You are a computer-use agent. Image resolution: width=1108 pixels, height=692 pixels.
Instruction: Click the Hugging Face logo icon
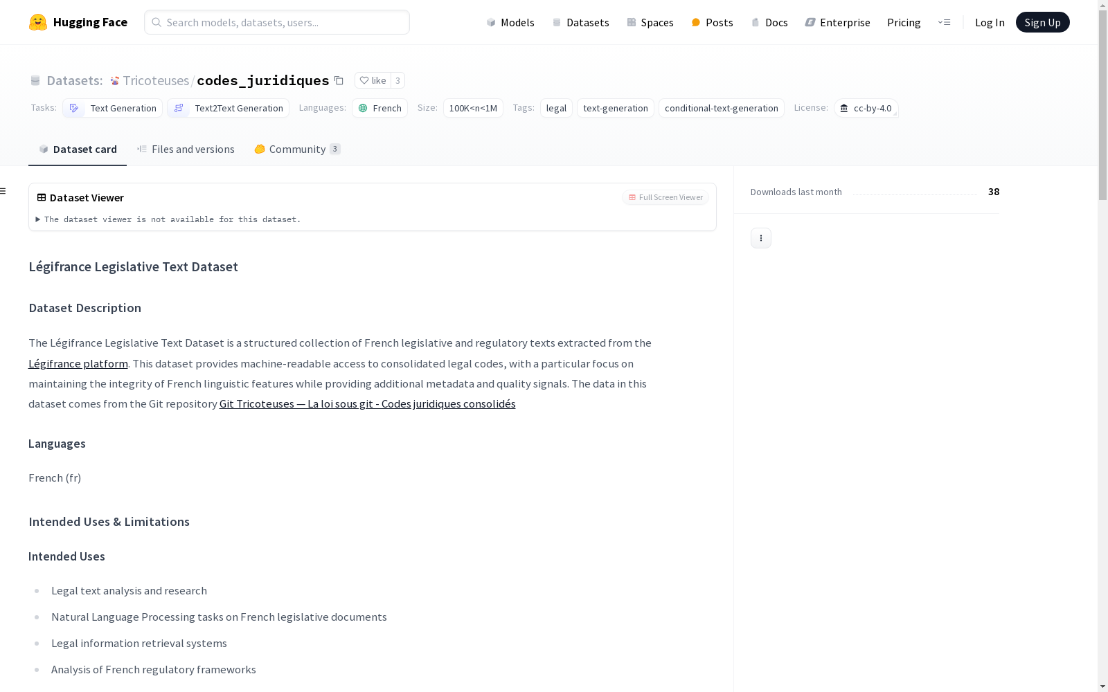pyautogui.click(x=38, y=22)
